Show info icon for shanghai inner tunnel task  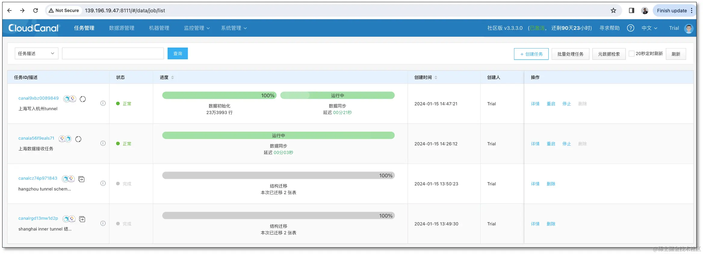pyautogui.click(x=103, y=223)
